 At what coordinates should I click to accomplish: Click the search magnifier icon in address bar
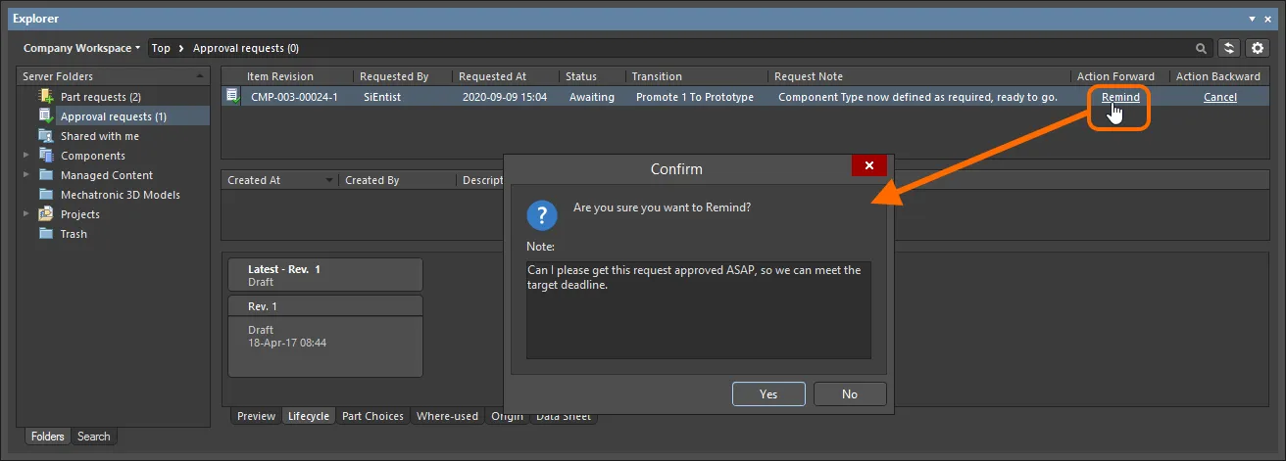point(1202,48)
